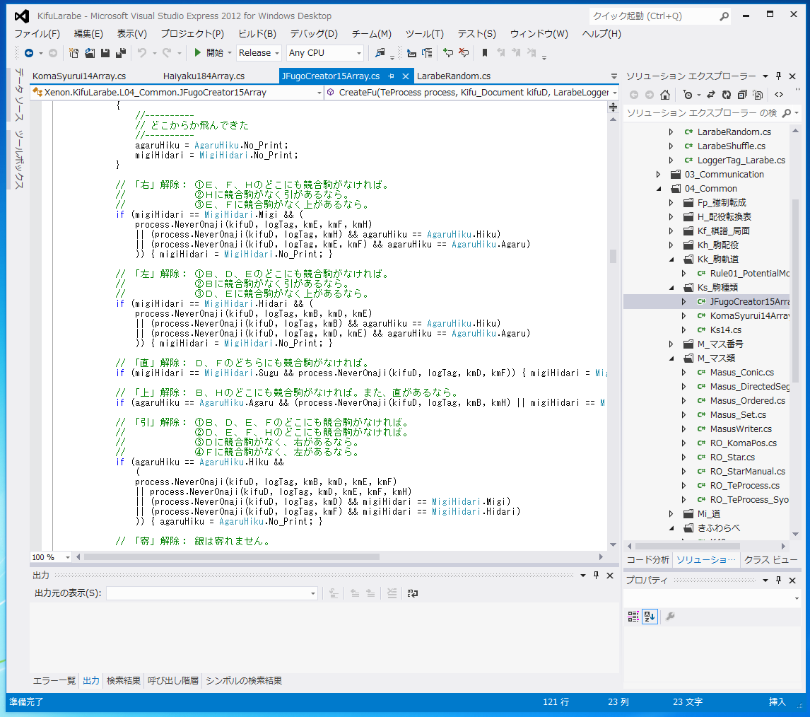
Task: Expand the 03_Communication folder
Action: coord(659,175)
